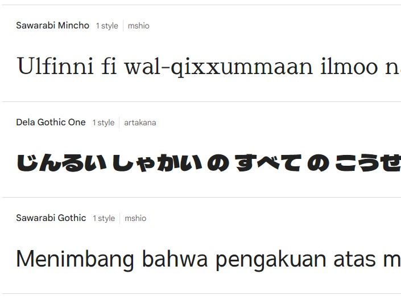
Task: Select the word "pengakuan" in Gothic preview
Action: (270, 260)
